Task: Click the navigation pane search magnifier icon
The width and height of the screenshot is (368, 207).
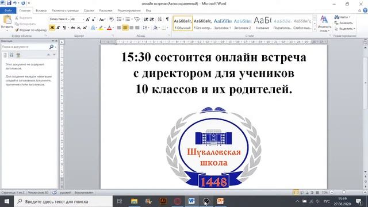Action: pyautogui.click(x=51, y=47)
